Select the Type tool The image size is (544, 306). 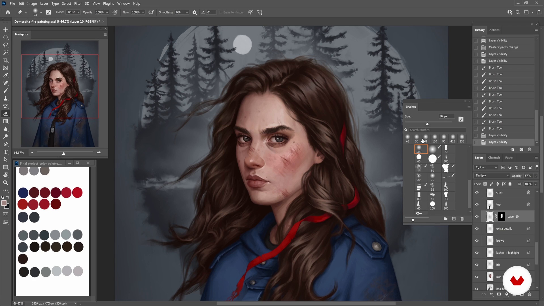[x=5, y=152]
